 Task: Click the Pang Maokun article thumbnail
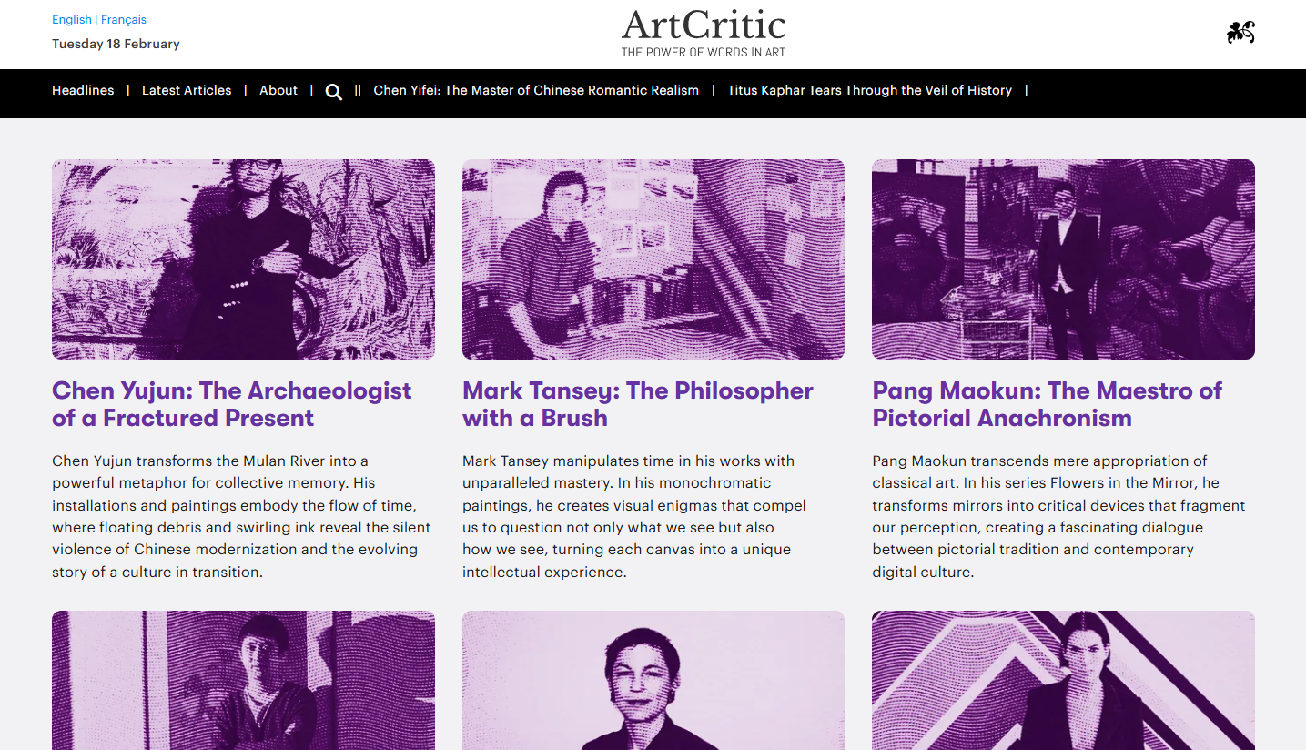point(1062,258)
